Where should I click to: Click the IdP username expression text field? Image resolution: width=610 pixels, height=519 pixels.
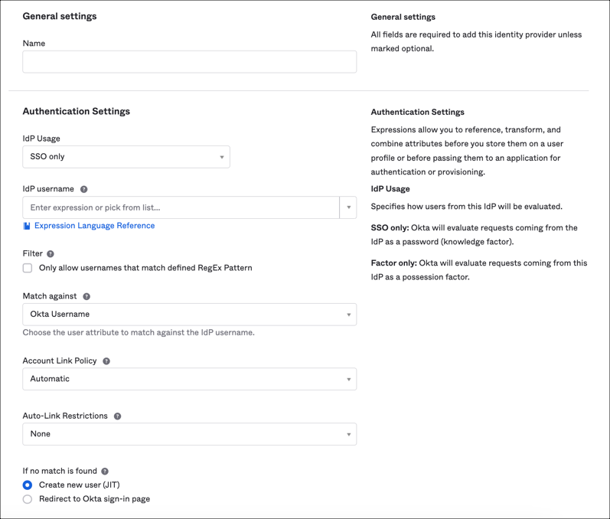point(181,207)
